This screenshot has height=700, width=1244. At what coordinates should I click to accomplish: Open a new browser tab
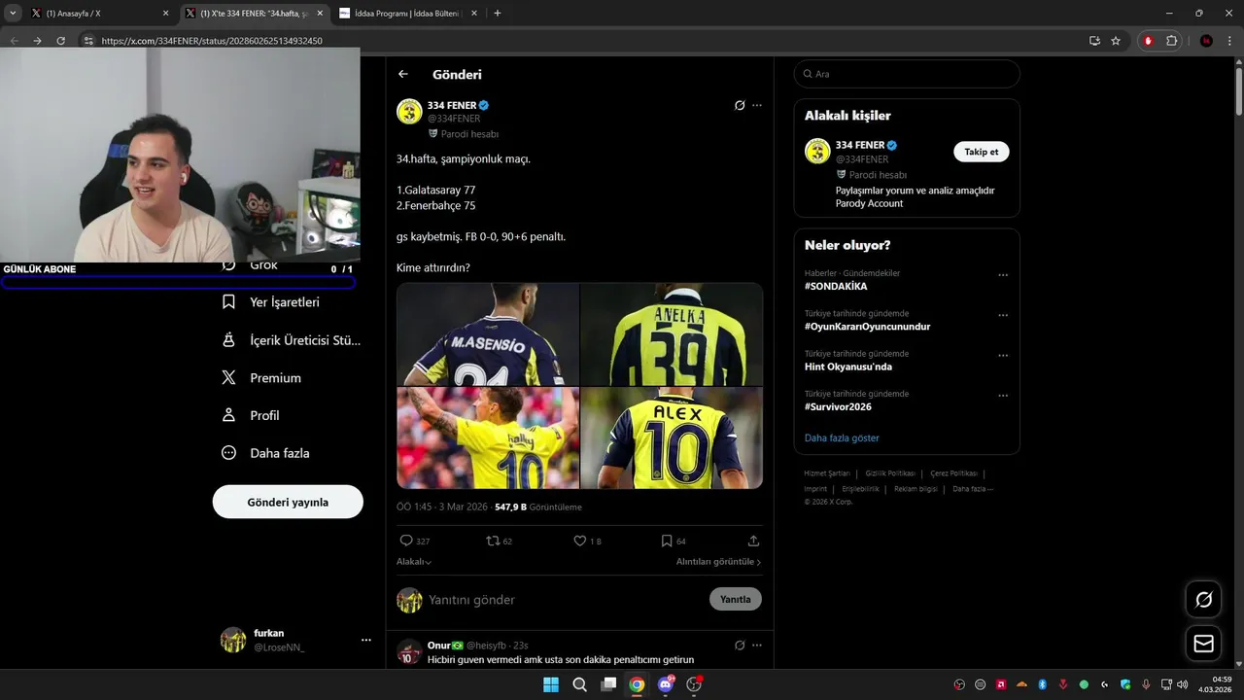[x=498, y=14]
